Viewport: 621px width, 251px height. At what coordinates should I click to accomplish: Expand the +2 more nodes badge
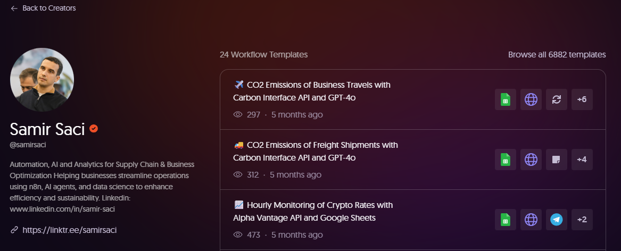(582, 220)
